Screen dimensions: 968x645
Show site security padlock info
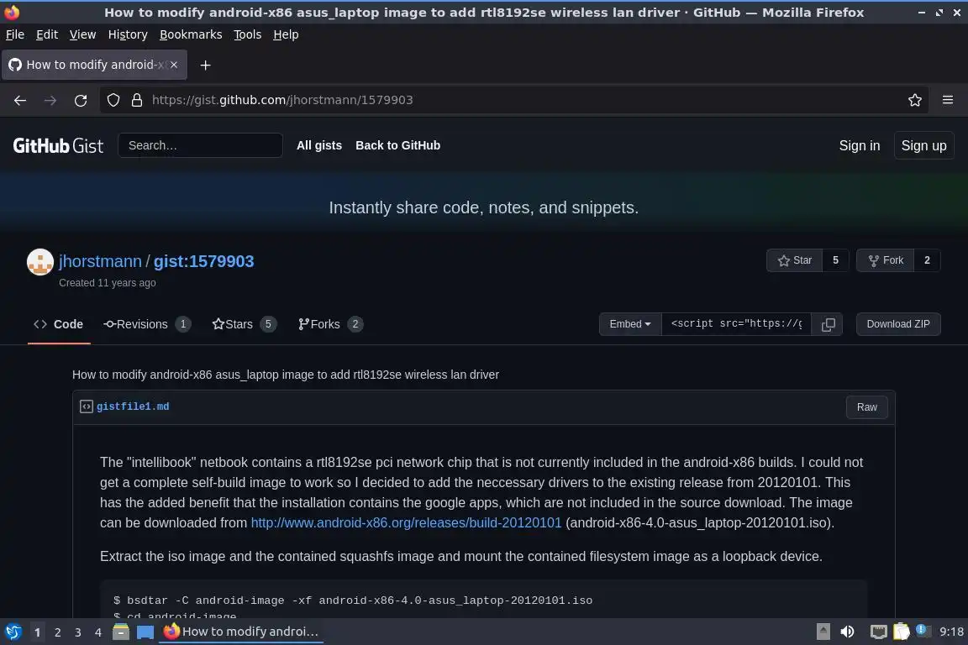coord(137,100)
